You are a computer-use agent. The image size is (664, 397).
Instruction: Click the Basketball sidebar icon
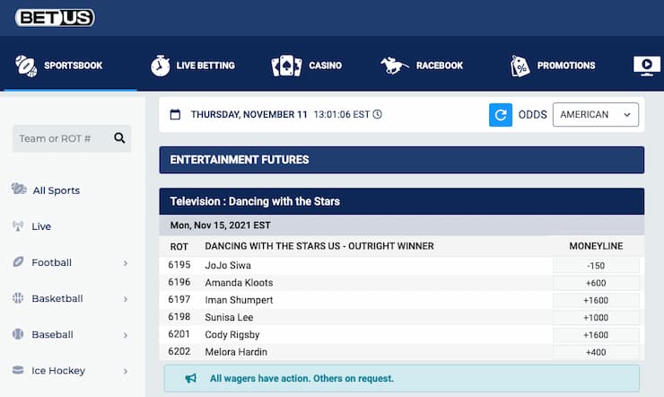pos(18,298)
